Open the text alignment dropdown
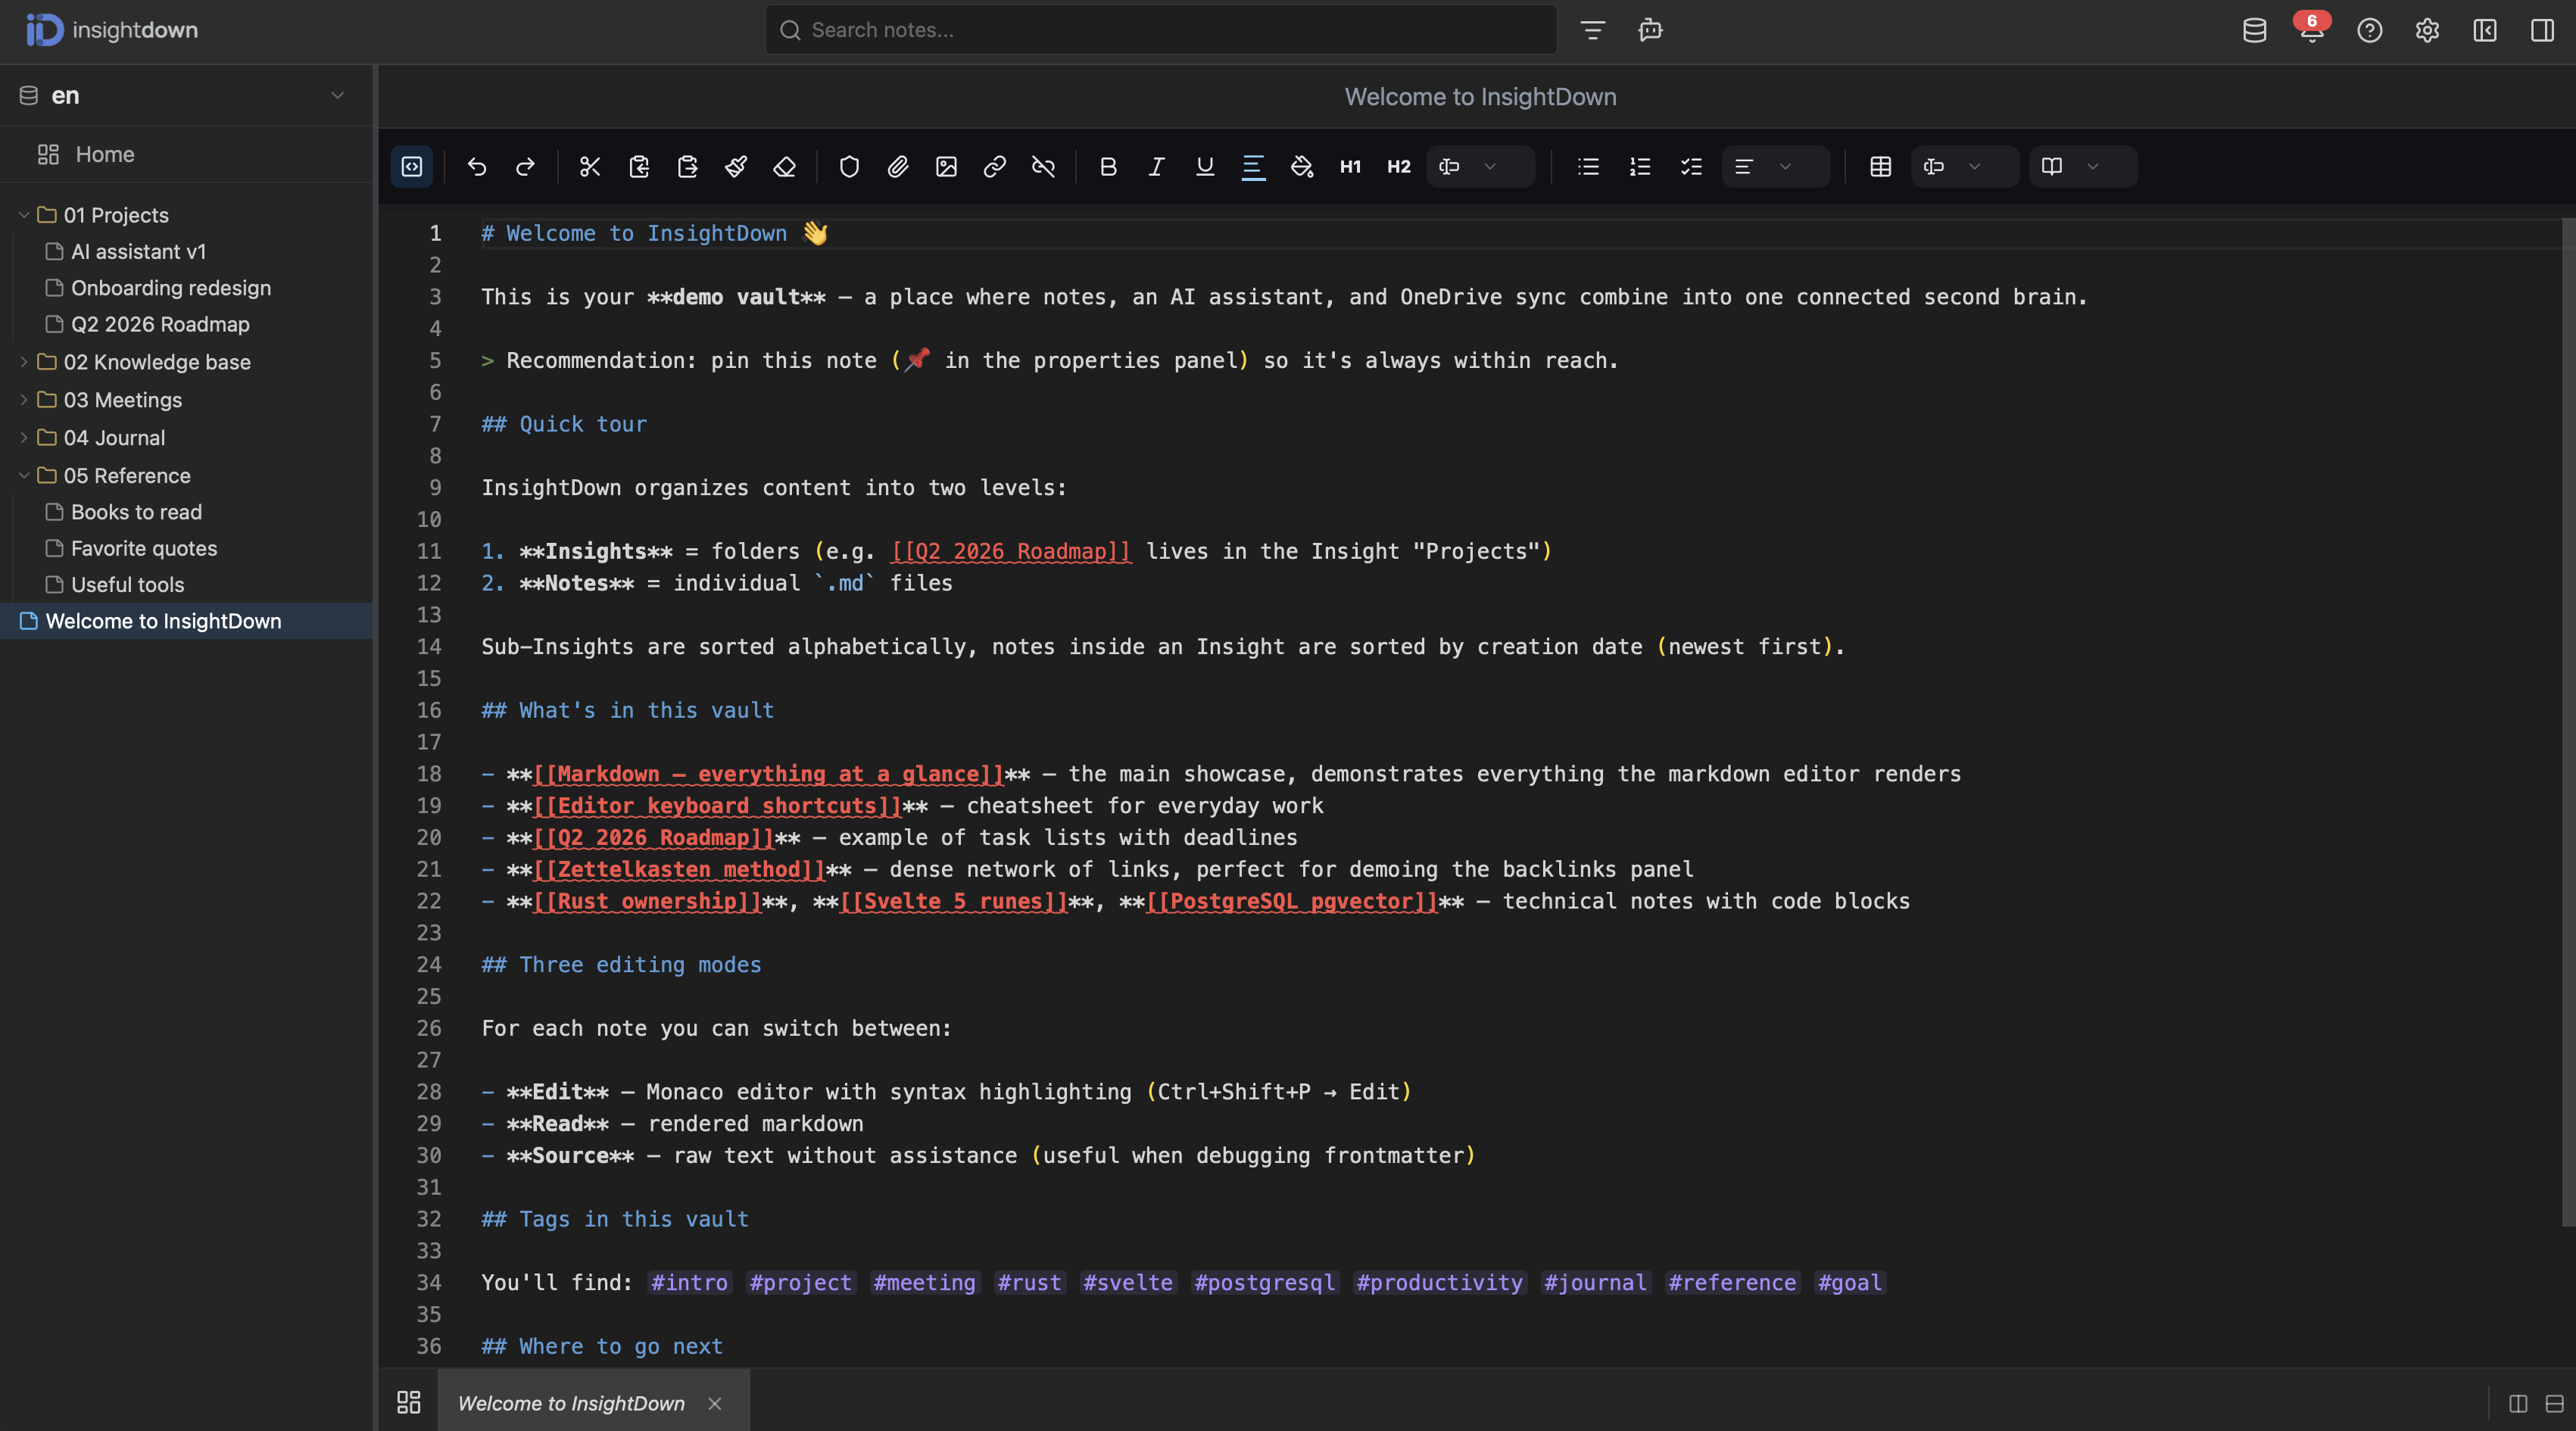The image size is (2576, 1431). [x=1775, y=167]
